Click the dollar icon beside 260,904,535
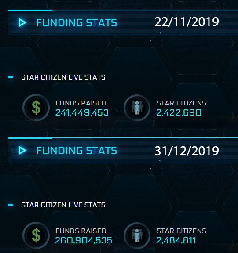 click(36, 235)
